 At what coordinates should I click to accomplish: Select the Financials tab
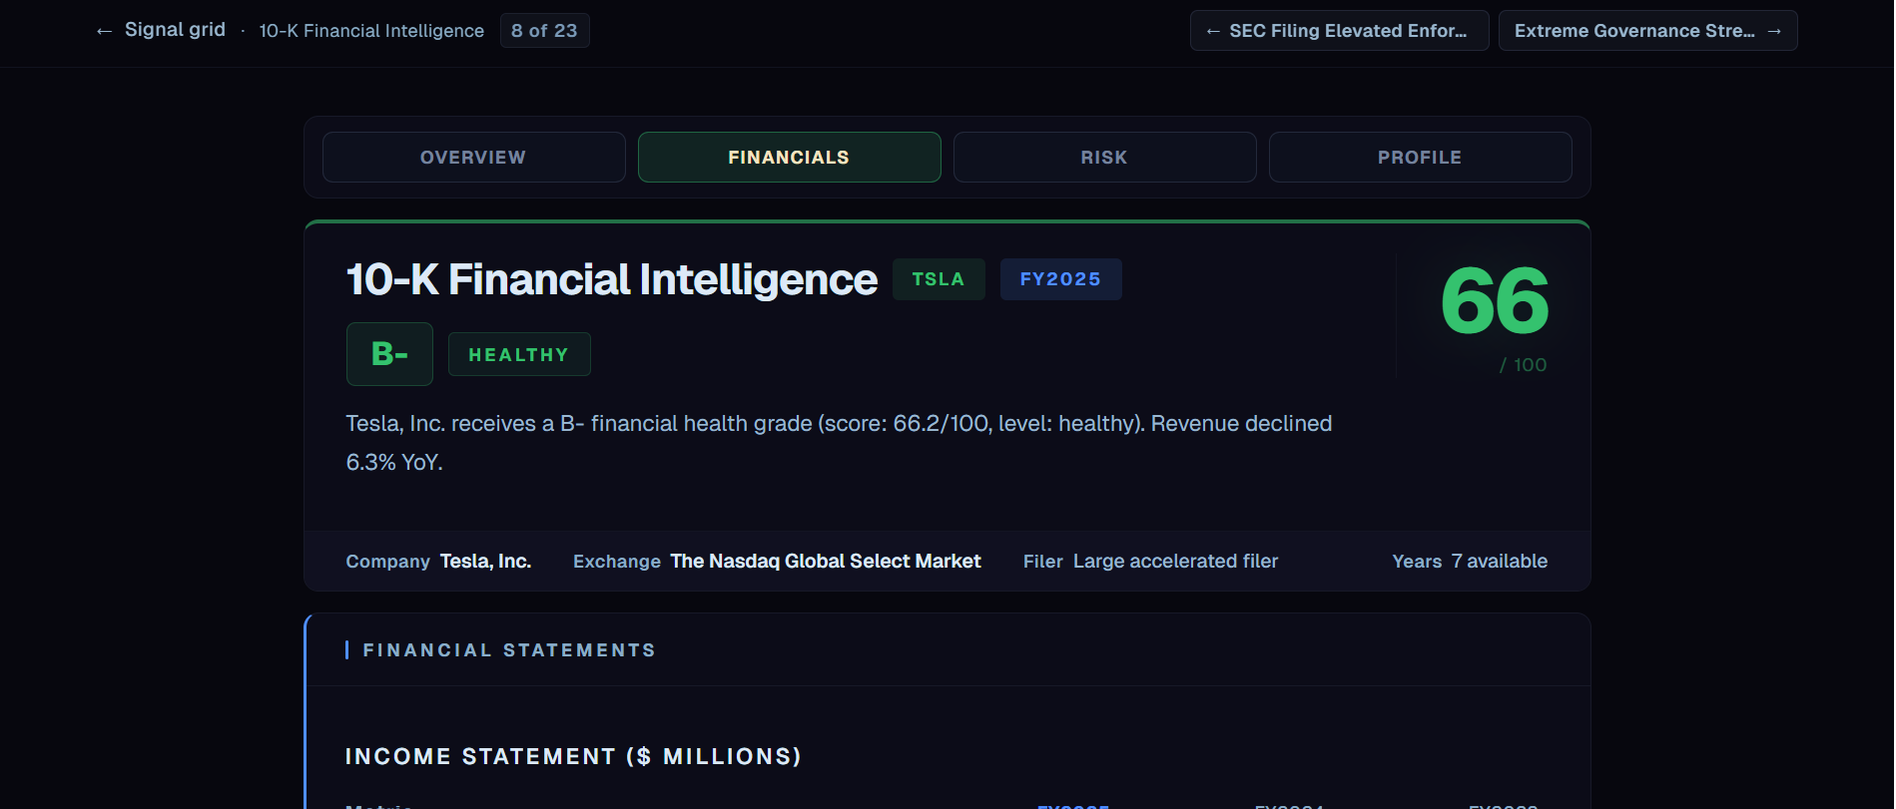[789, 158]
